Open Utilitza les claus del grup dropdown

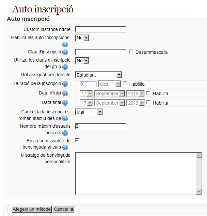(x=82, y=61)
